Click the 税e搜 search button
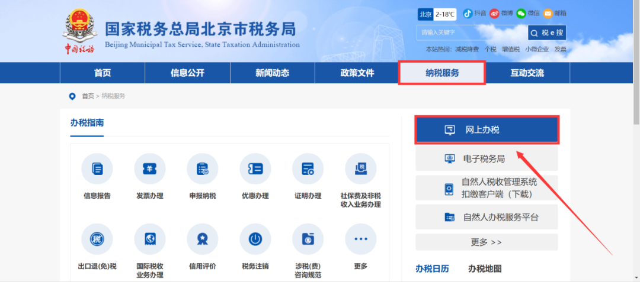 click(x=547, y=33)
